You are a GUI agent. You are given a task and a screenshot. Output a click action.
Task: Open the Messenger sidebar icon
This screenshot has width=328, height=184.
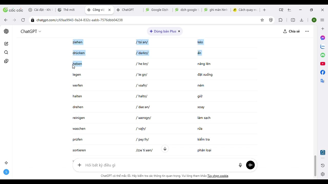pyautogui.click(x=323, y=38)
